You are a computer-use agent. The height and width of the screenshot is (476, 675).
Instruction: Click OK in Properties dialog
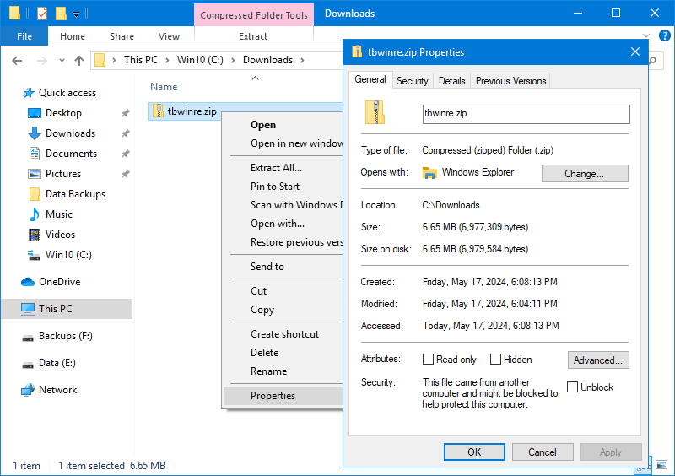coord(474,452)
